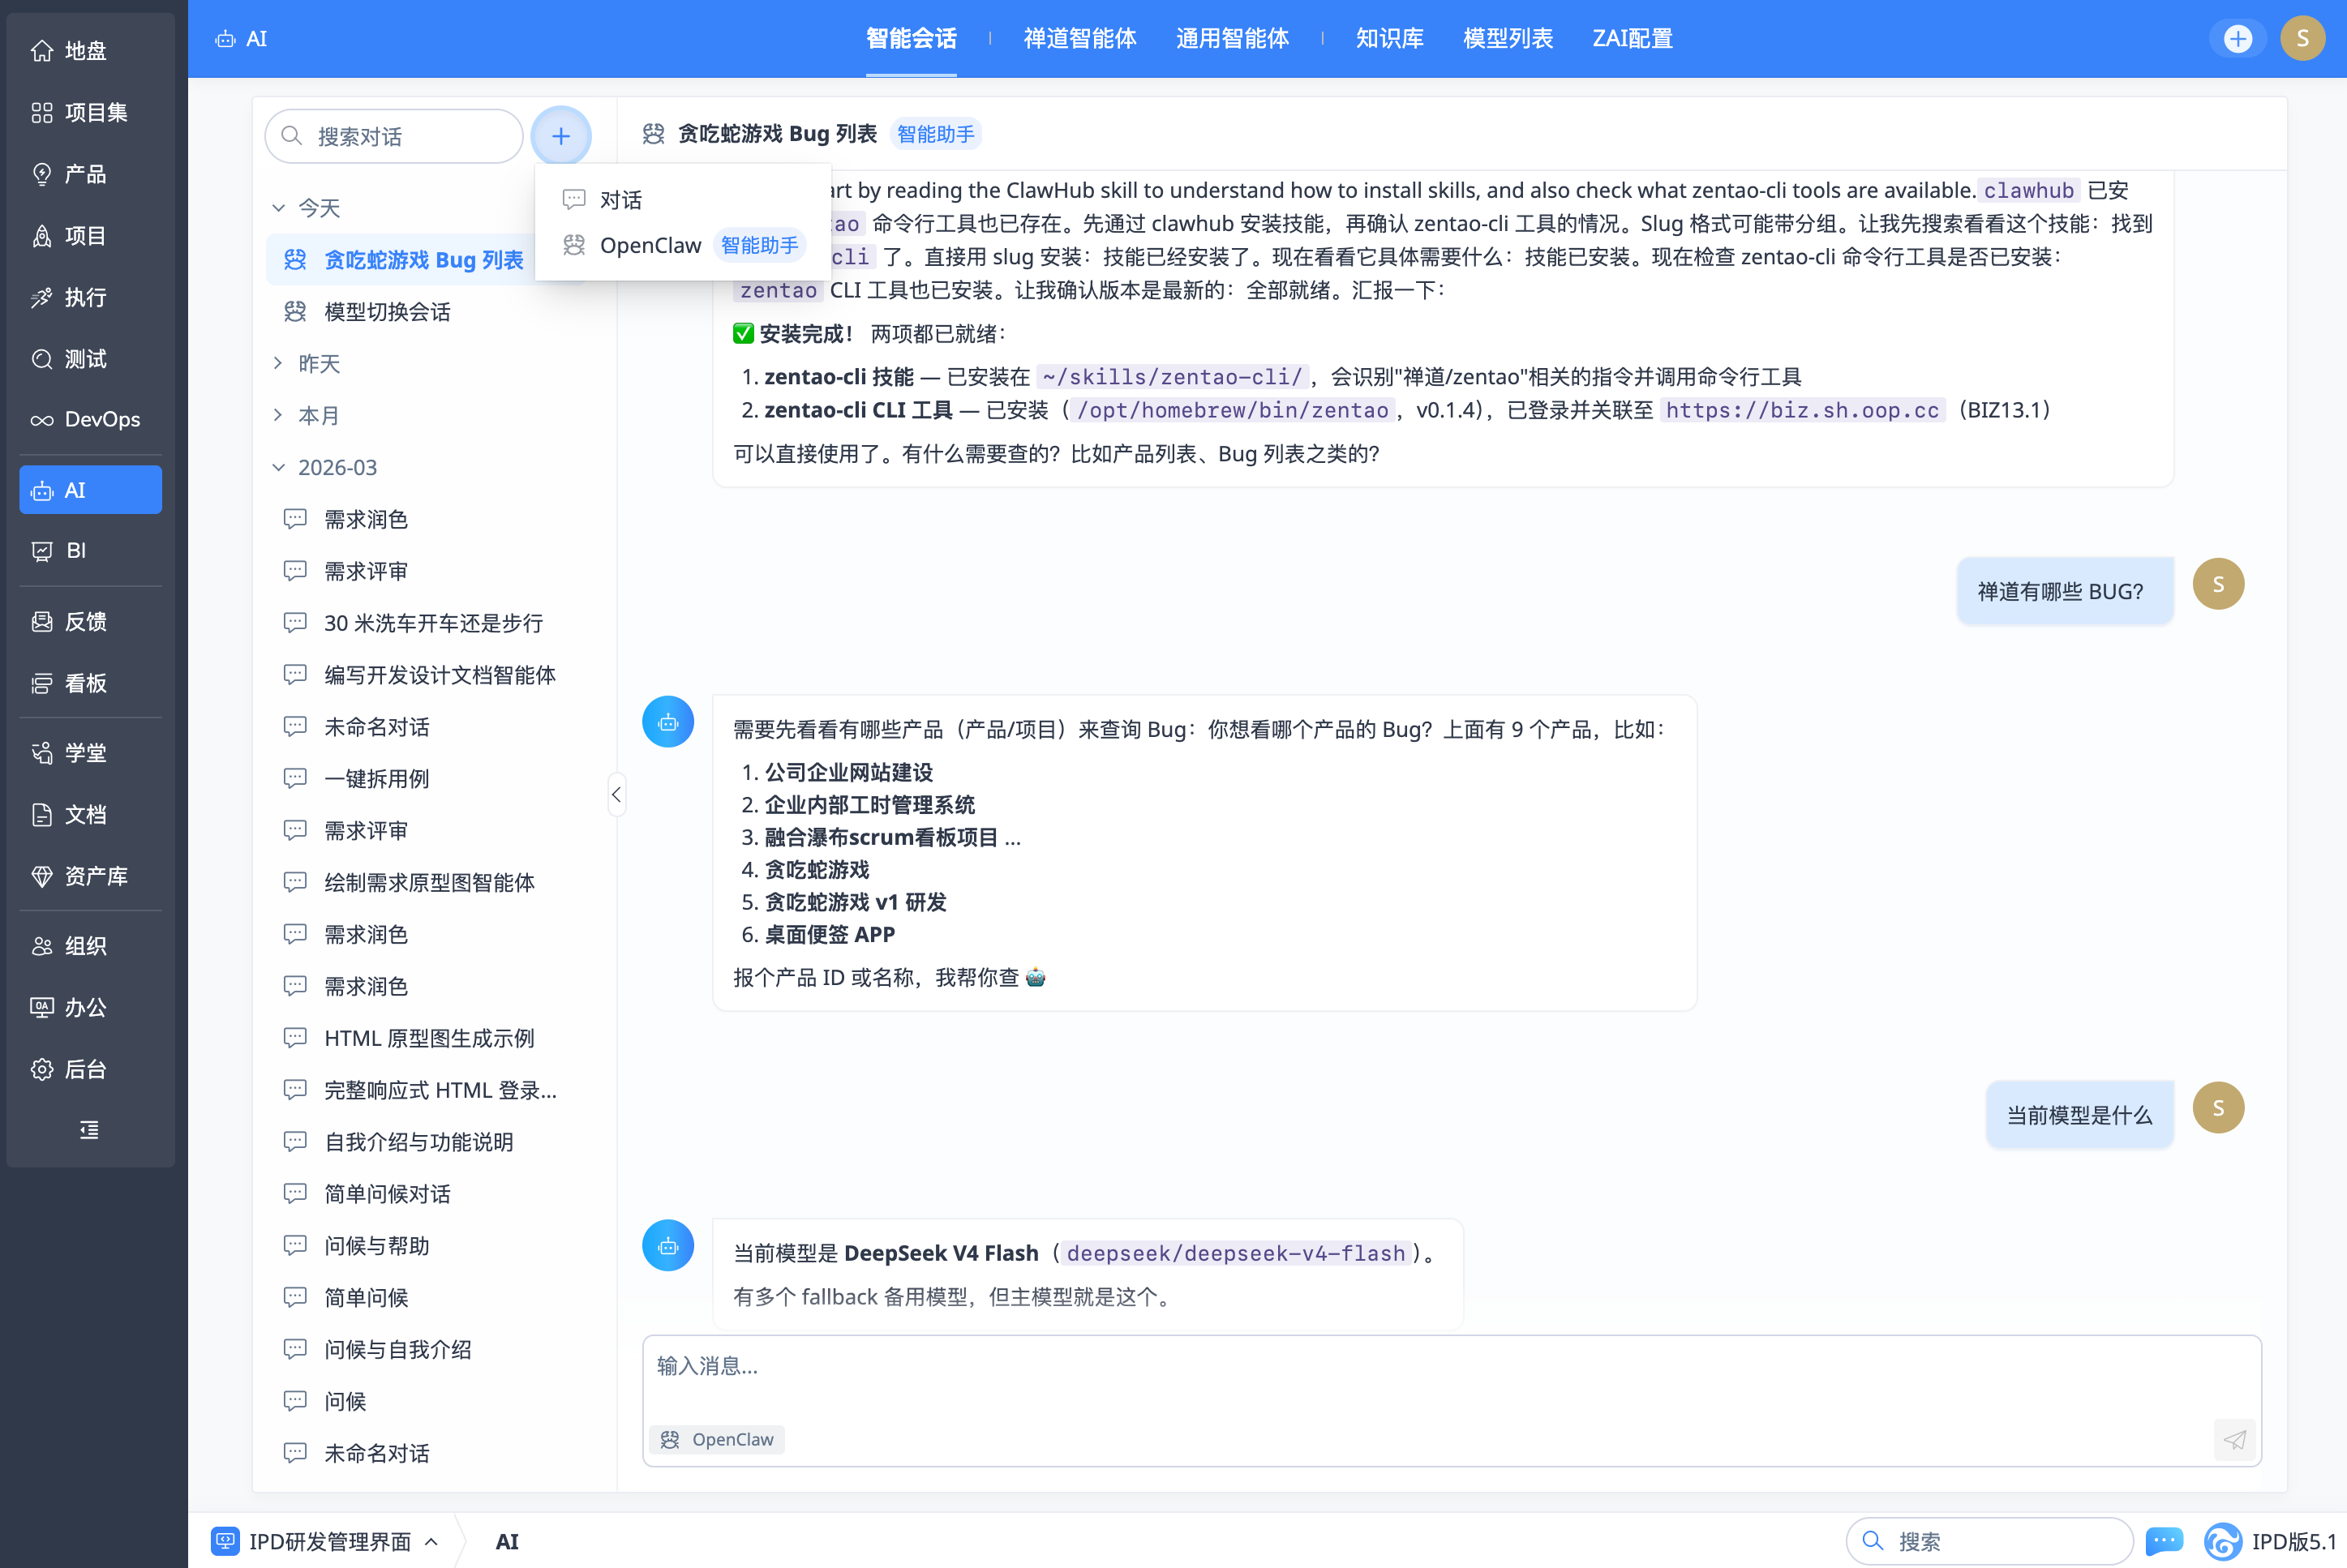The image size is (2347, 1568).
Task: Open 文档 in the sidebar
Action: [x=90, y=815]
